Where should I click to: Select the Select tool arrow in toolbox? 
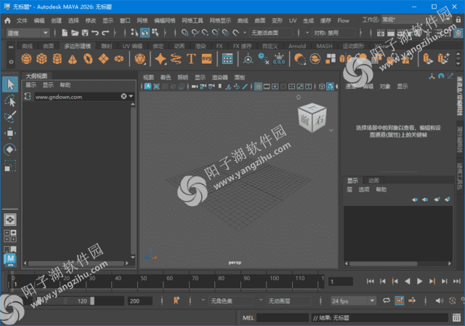point(10,84)
